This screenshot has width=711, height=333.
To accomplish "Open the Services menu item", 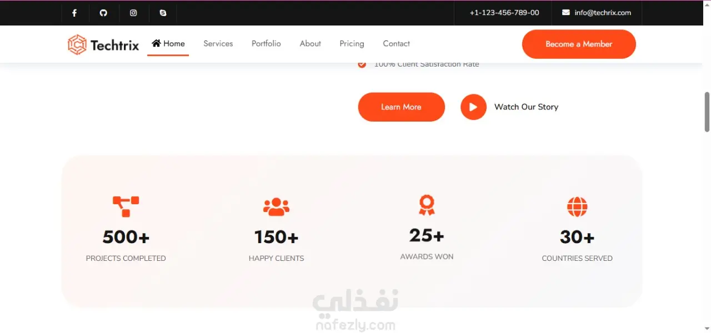I will 218,43.
